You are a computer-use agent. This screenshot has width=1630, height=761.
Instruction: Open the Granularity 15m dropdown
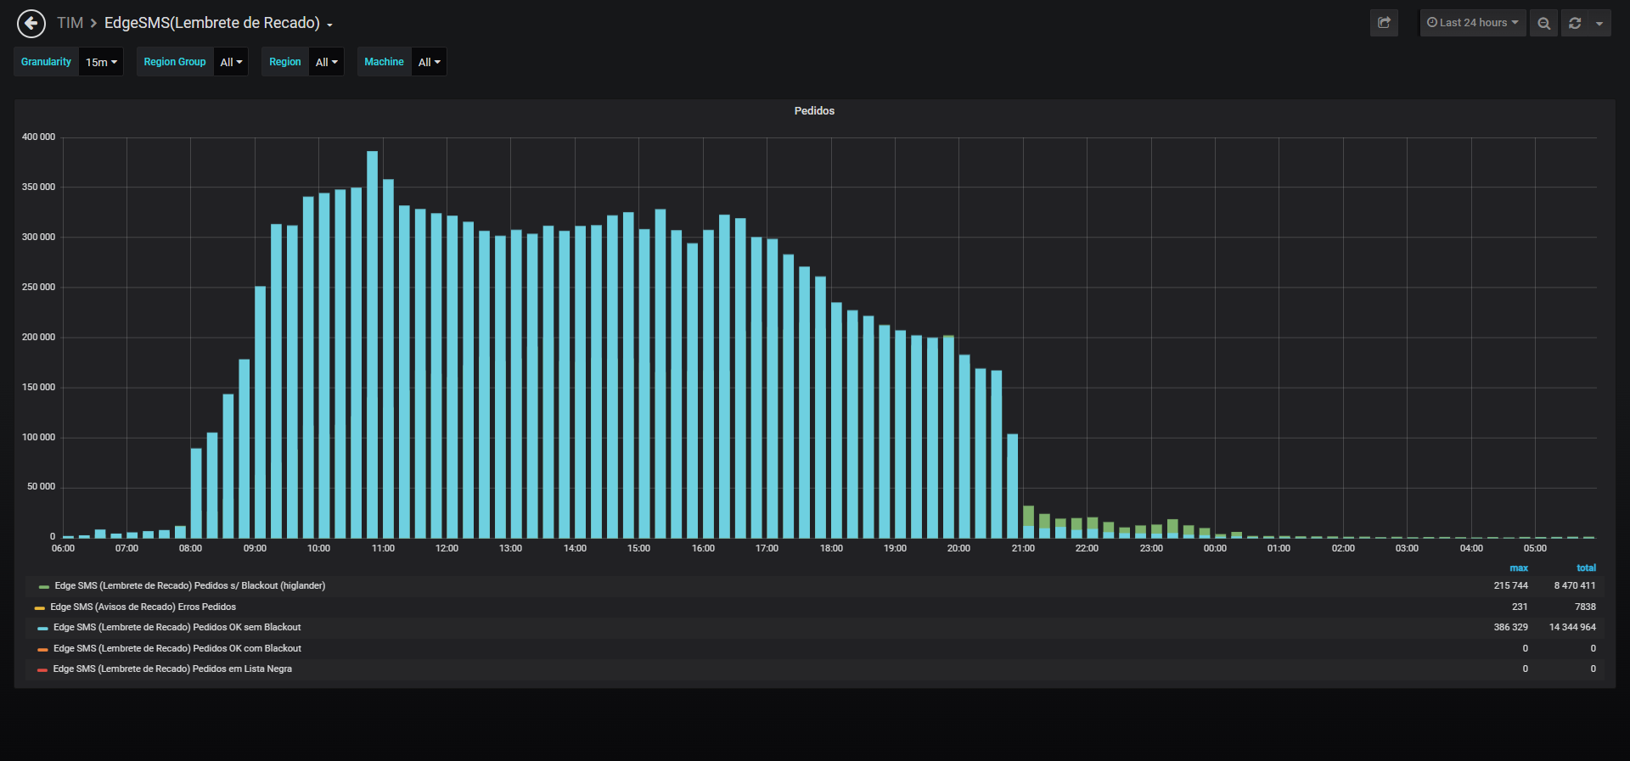pos(101,62)
